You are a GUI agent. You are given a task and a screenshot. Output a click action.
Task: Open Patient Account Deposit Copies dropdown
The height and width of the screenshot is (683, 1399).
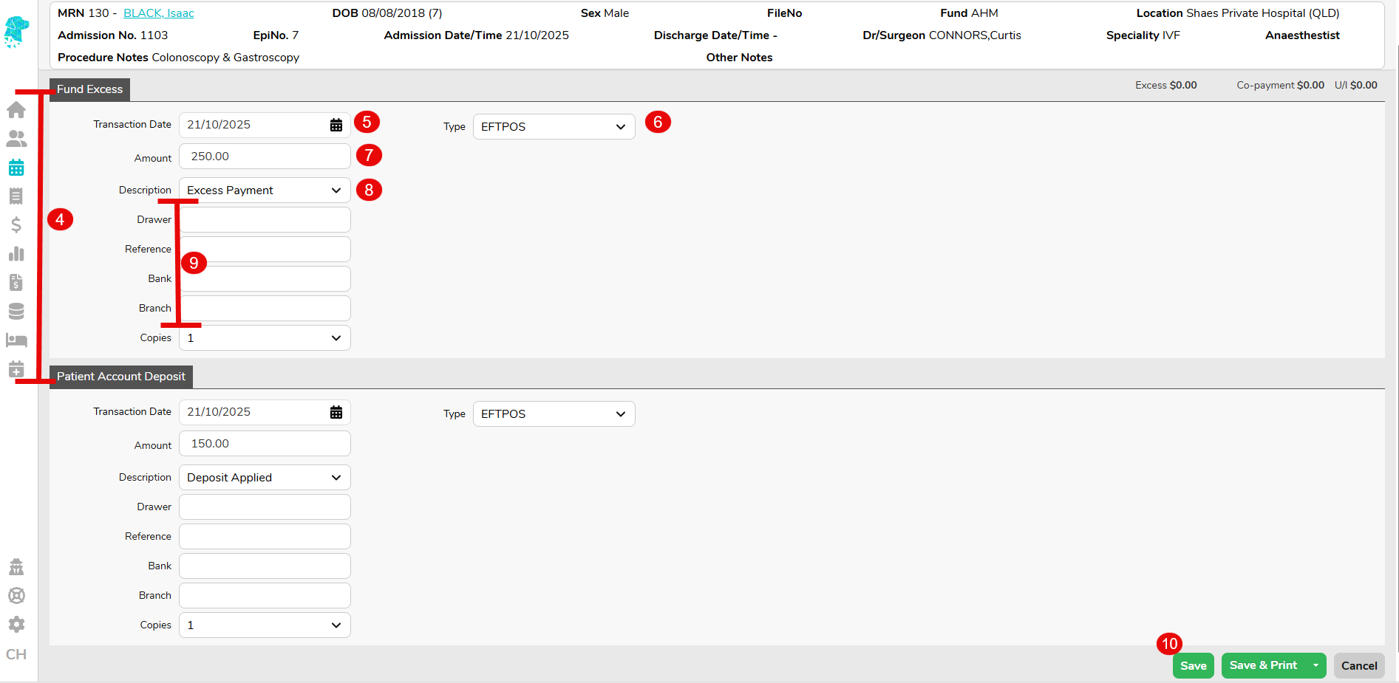[x=265, y=625]
